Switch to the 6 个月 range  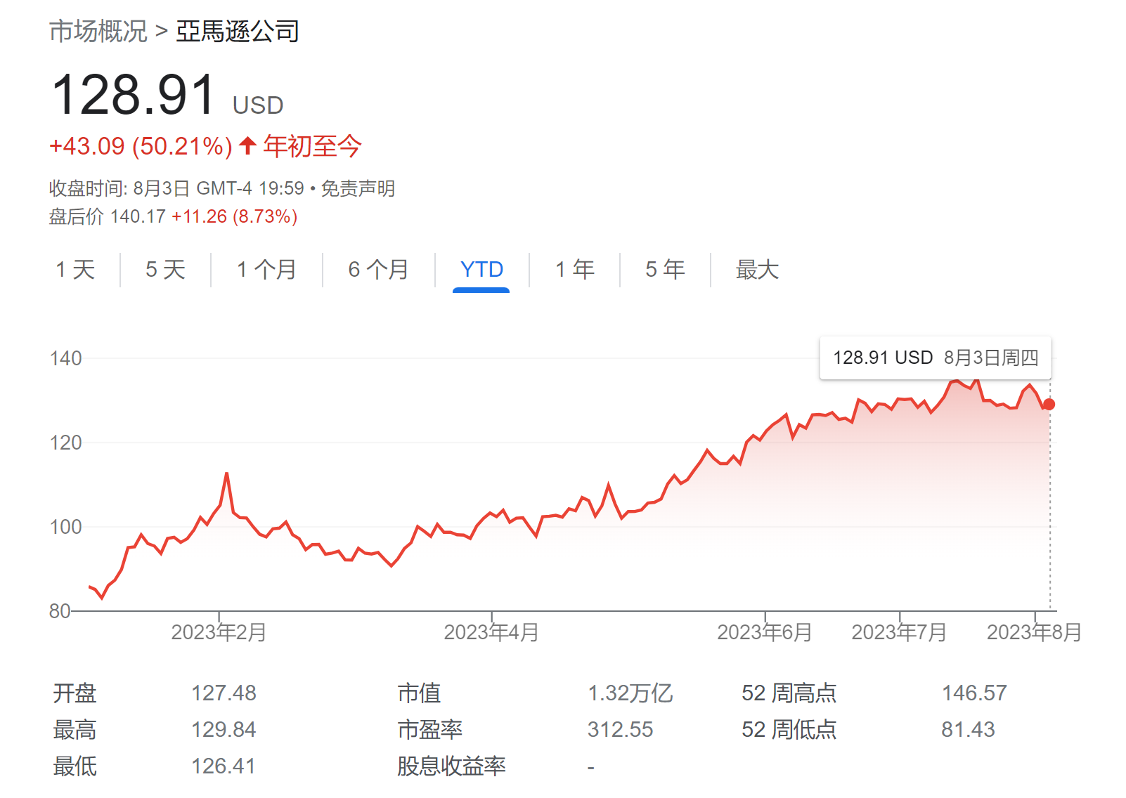click(378, 270)
